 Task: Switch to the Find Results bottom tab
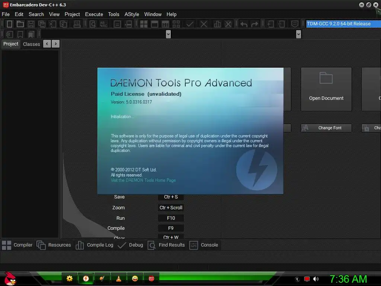(x=166, y=245)
